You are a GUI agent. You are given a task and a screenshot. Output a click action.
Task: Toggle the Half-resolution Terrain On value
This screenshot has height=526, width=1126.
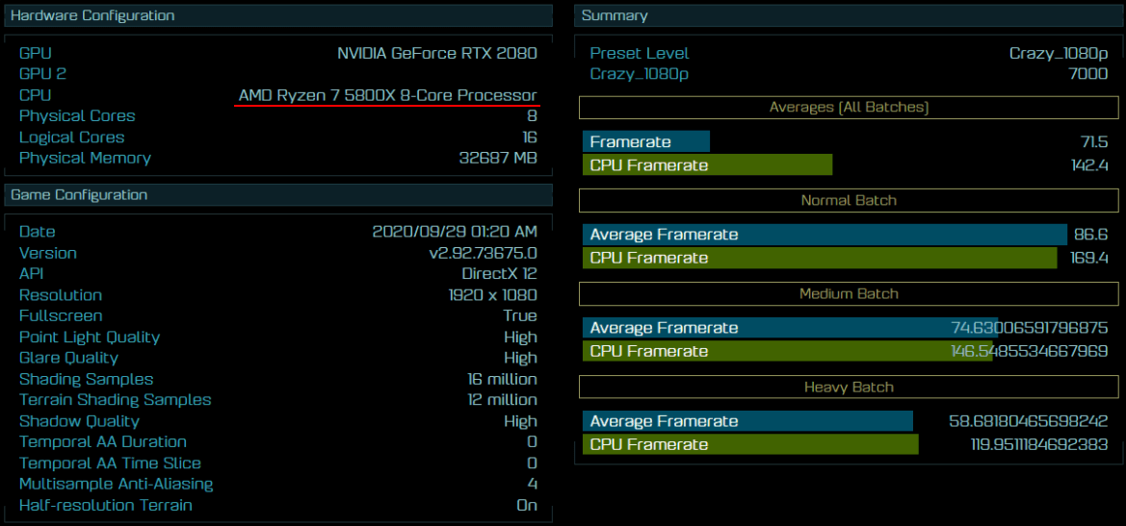[x=526, y=505]
